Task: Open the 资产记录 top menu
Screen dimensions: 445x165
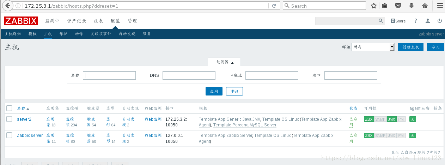Action: pyautogui.click(x=77, y=21)
